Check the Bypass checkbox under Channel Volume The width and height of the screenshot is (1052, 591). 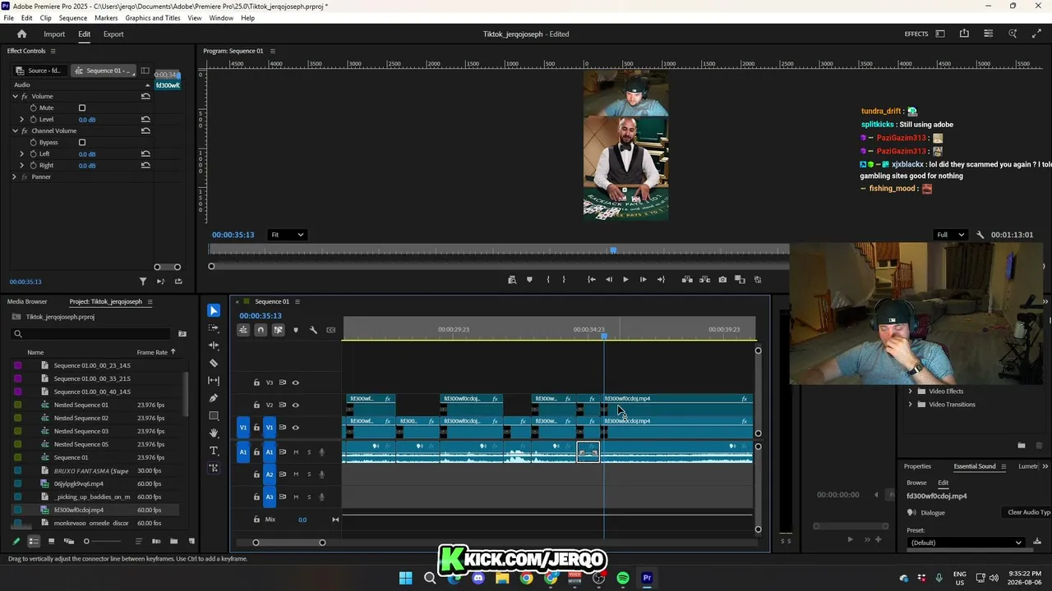[82, 142]
